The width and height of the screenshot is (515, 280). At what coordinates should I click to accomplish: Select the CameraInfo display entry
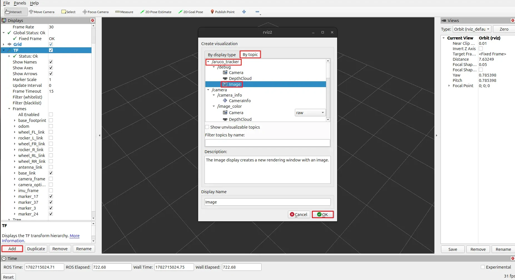240,101
